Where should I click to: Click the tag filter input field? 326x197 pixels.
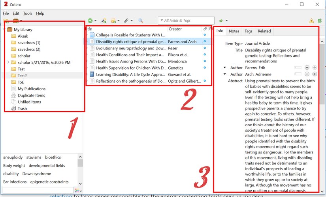point(38,190)
